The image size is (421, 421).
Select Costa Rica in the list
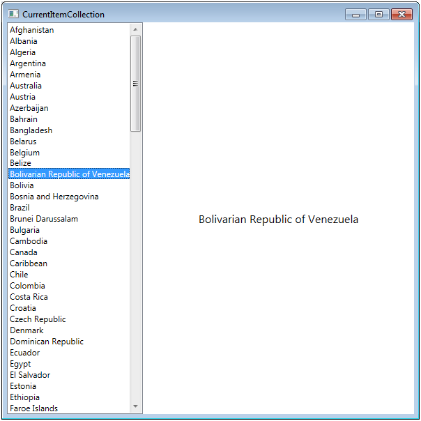tap(69, 297)
